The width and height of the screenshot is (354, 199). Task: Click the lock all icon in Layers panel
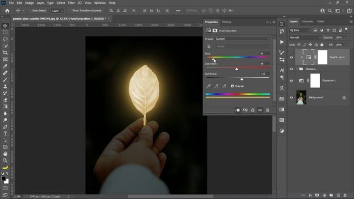(x=322, y=45)
